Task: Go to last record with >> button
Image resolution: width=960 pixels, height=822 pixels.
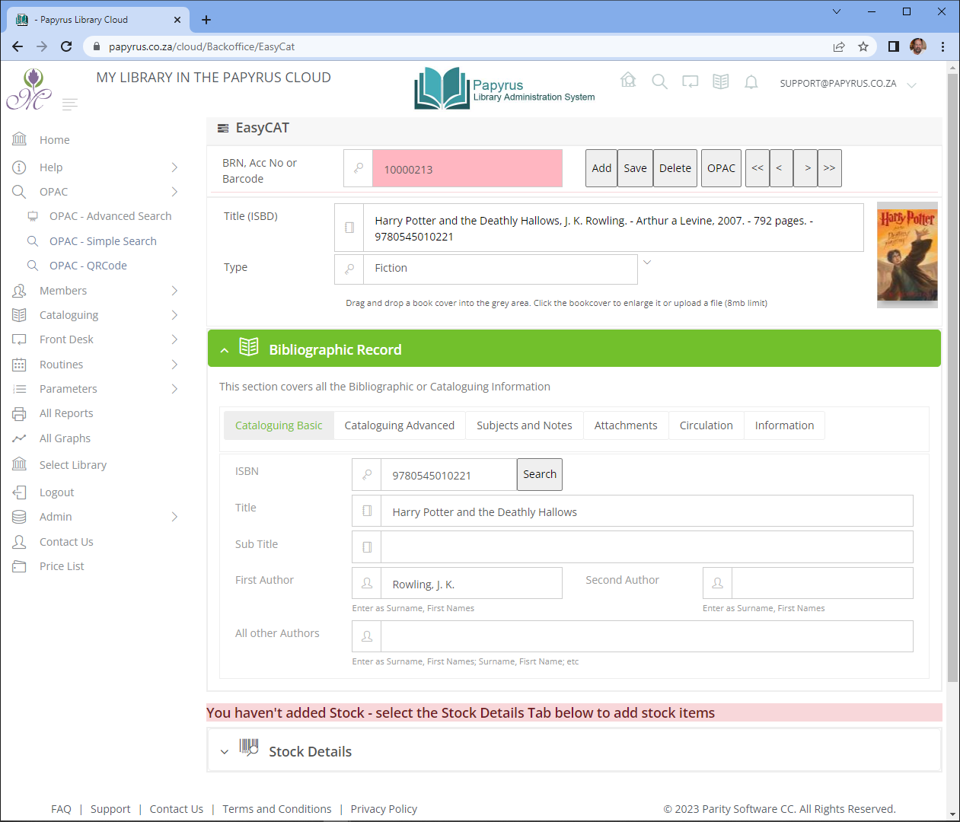Action: click(829, 168)
